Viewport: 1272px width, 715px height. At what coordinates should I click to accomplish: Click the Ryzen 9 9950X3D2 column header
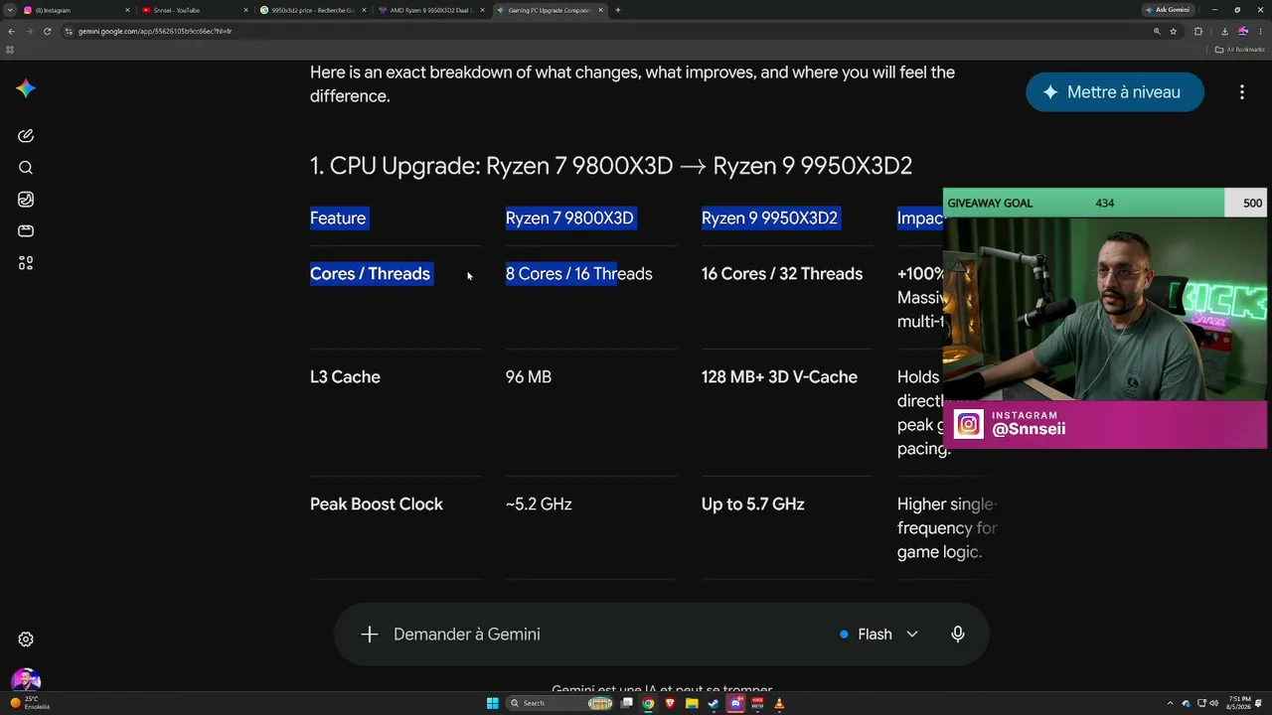click(769, 218)
